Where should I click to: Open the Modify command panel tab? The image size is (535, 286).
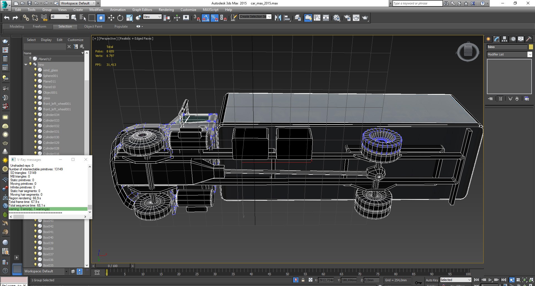coord(497,39)
